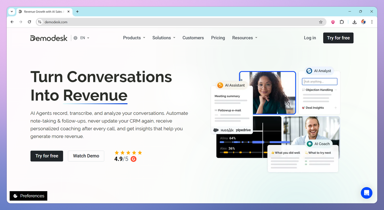Click the Ask anything input field
The image size is (384, 210).
(319, 82)
